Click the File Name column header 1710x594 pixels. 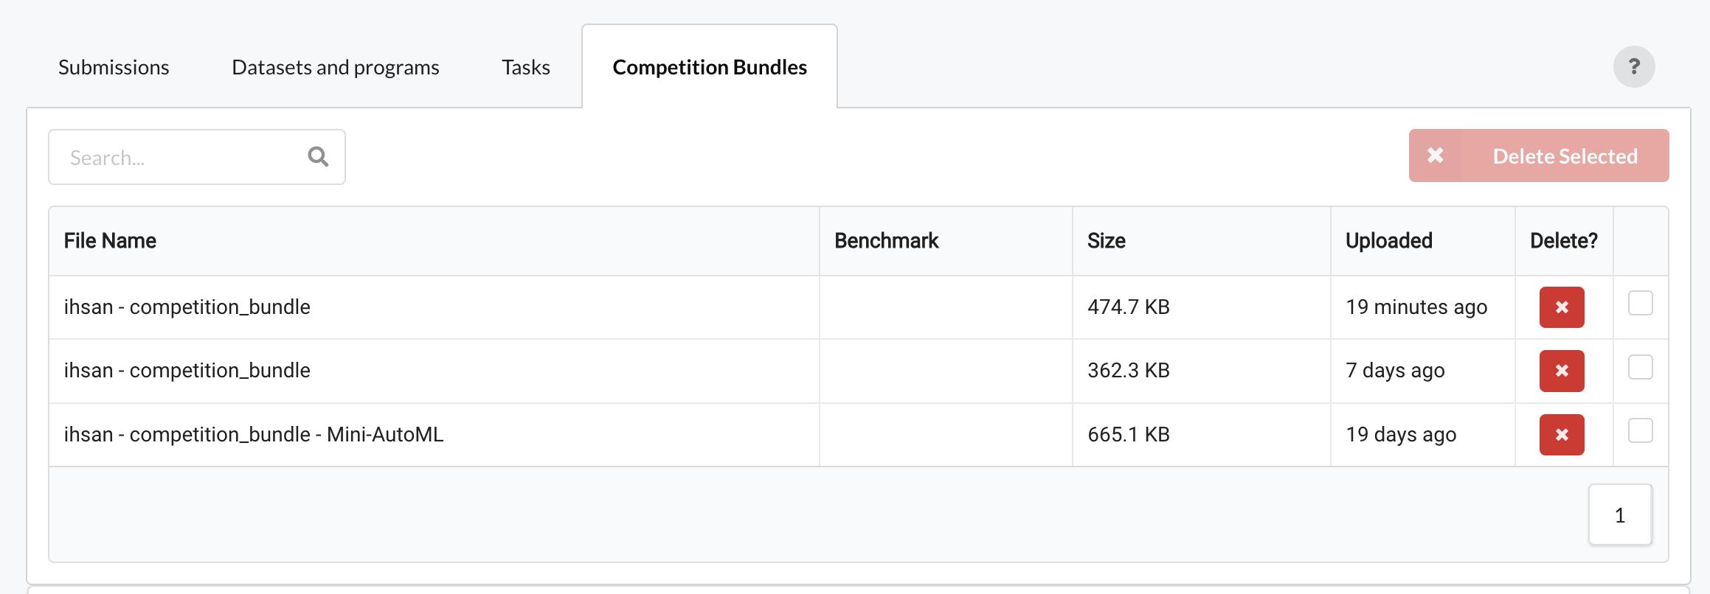tap(110, 241)
